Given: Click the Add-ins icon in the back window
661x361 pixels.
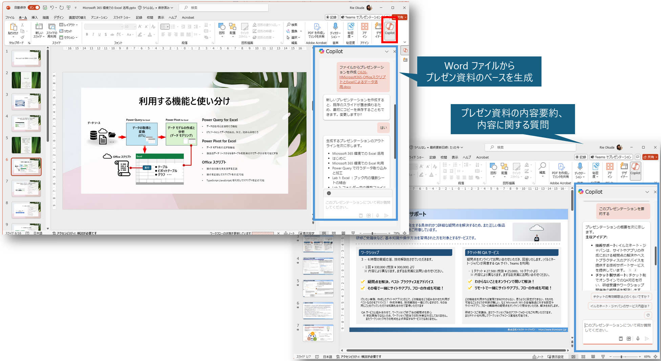Looking at the screenshot, I should 610,166.
